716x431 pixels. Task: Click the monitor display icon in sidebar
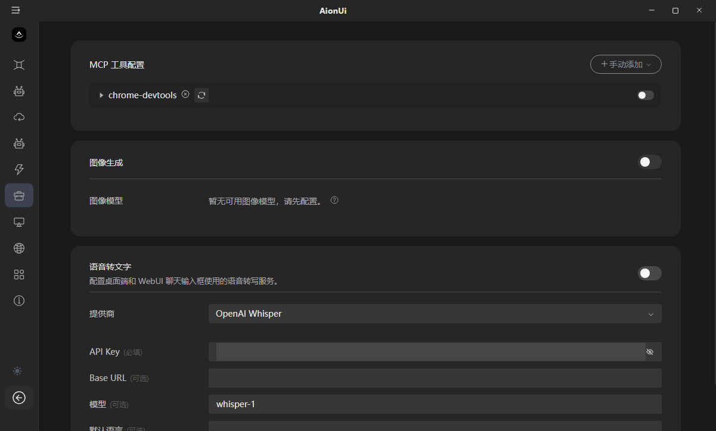pyautogui.click(x=19, y=222)
